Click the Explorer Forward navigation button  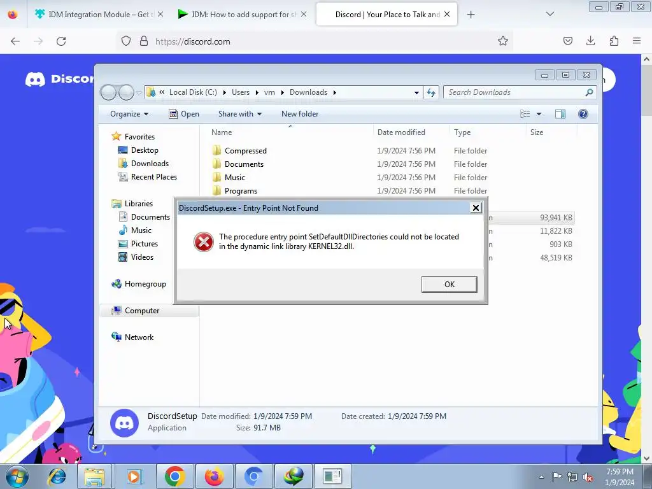[126, 92]
